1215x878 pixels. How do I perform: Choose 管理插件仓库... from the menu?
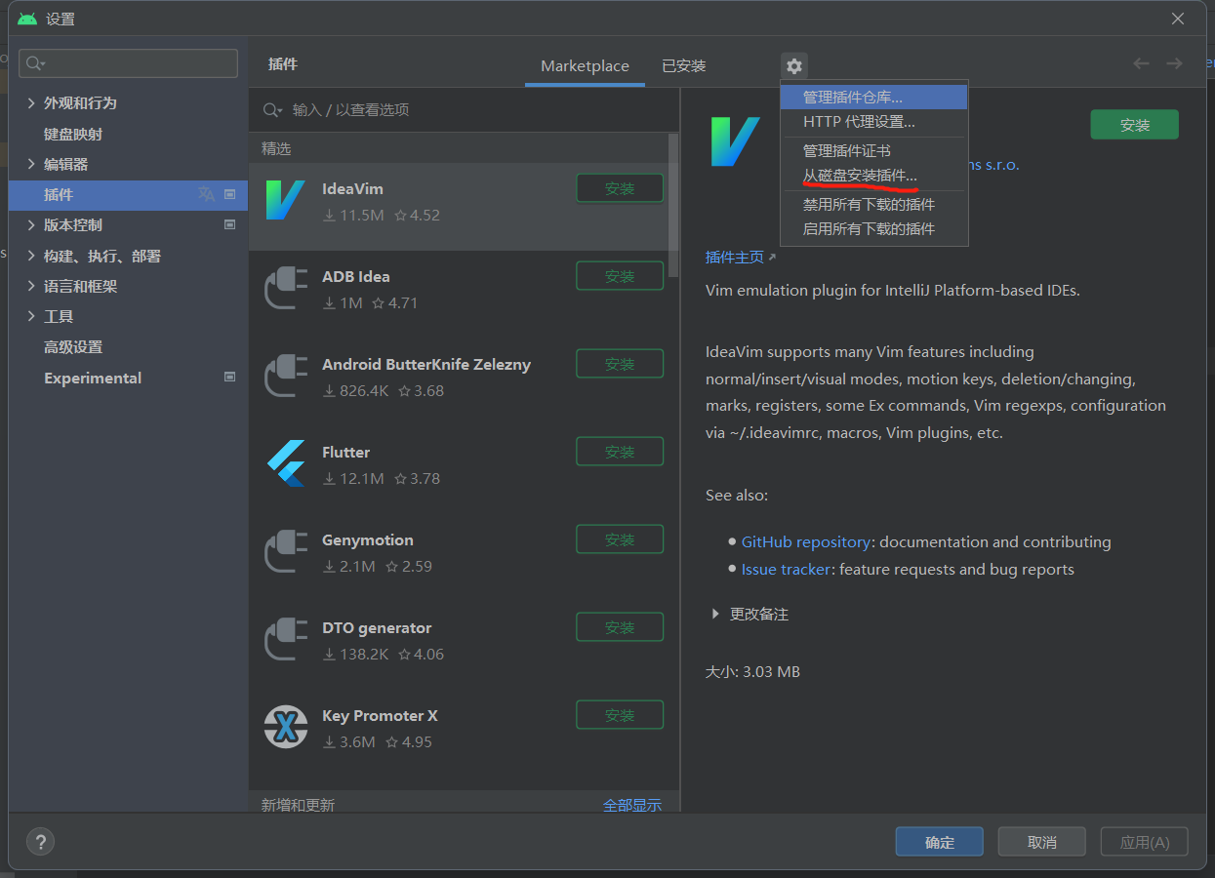pos(874,97)
